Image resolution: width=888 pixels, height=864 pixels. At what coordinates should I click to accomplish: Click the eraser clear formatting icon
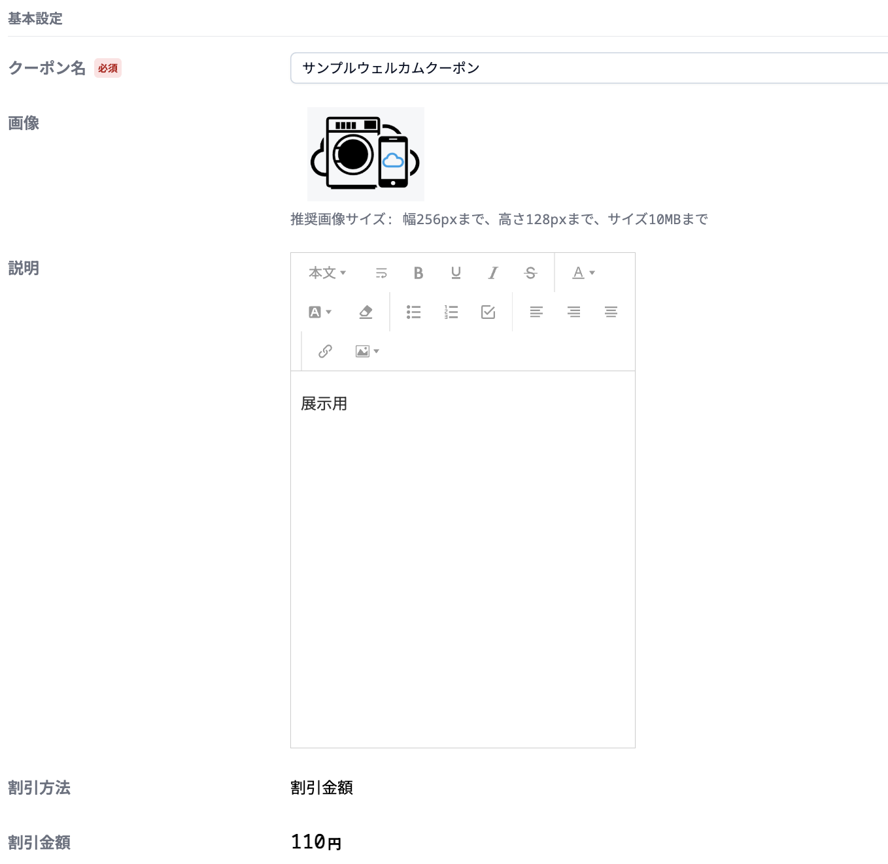(366, 312)
